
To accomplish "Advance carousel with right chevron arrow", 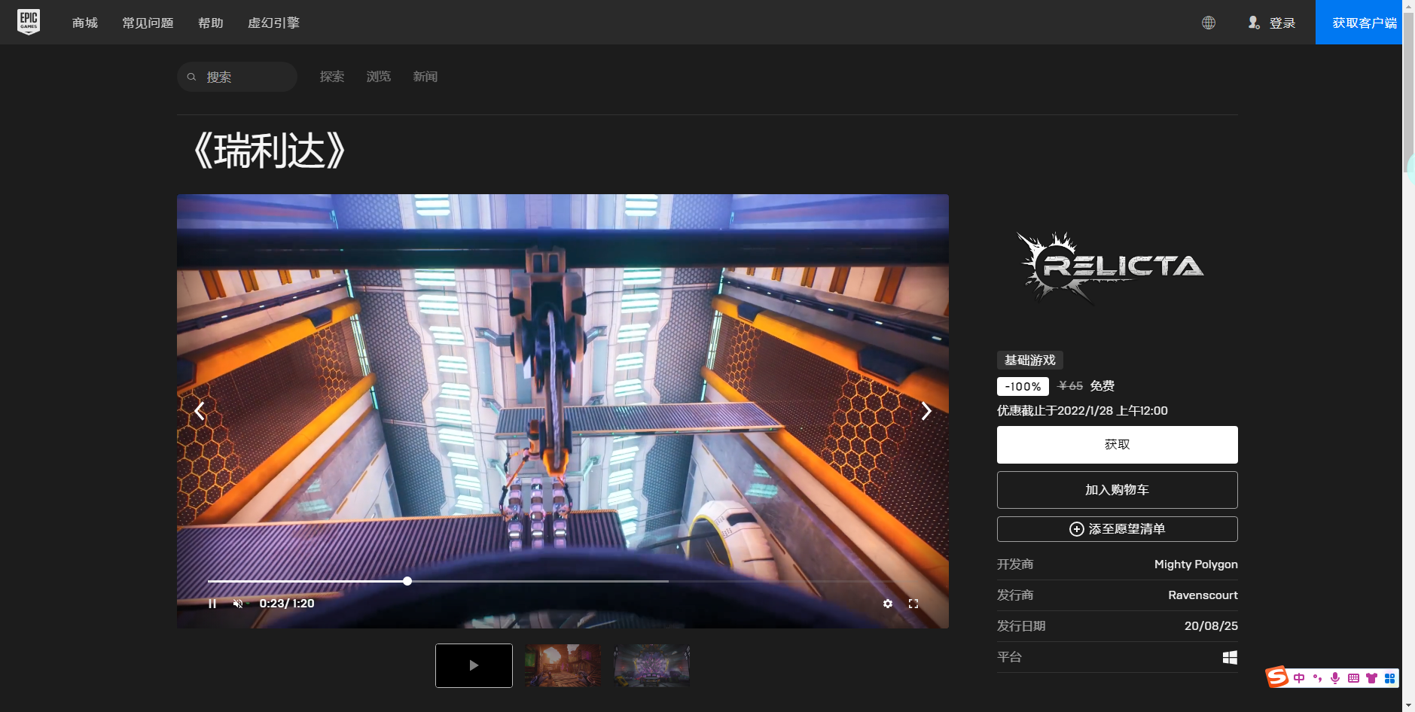I will [x=926, y=411].
